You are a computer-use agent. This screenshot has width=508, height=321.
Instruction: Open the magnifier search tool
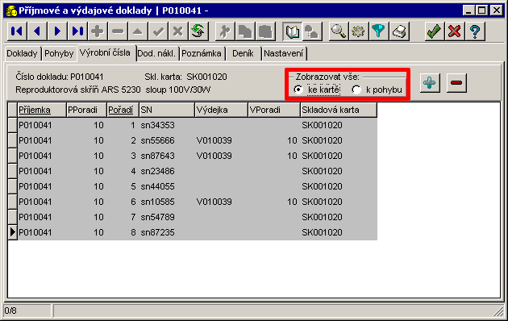tap(338, 31)
